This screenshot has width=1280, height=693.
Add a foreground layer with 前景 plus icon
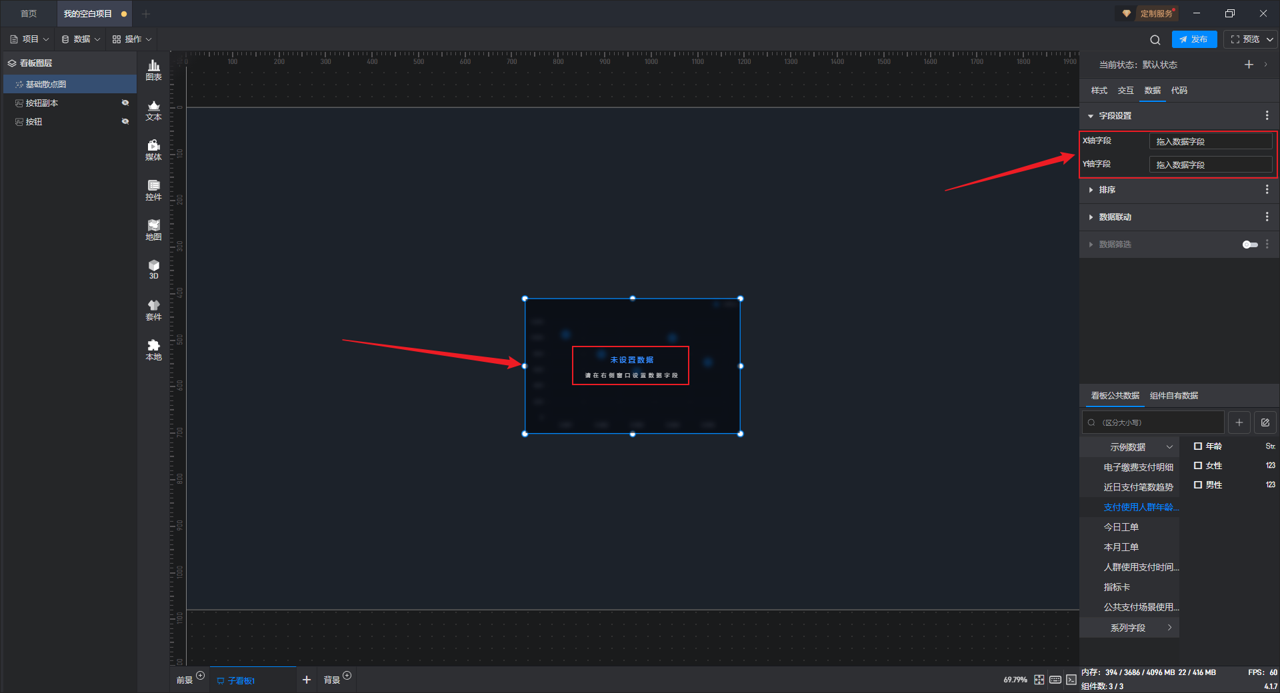click(201, 676)
